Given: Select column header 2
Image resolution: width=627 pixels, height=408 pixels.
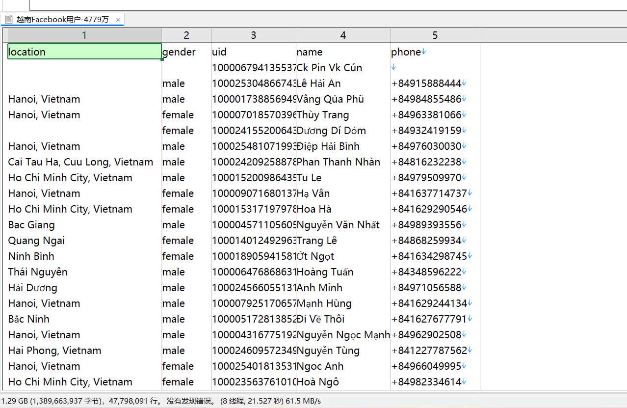Looking at the screenshot, I should click(186, 35).
